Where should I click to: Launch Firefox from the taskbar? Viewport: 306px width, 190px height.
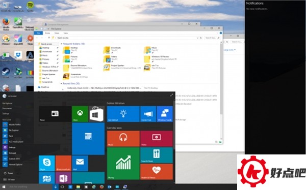[101, 187]
